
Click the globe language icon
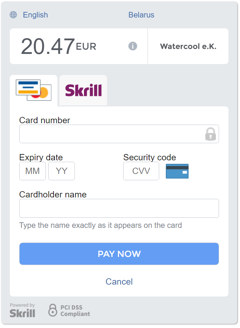tap(13, 15)
